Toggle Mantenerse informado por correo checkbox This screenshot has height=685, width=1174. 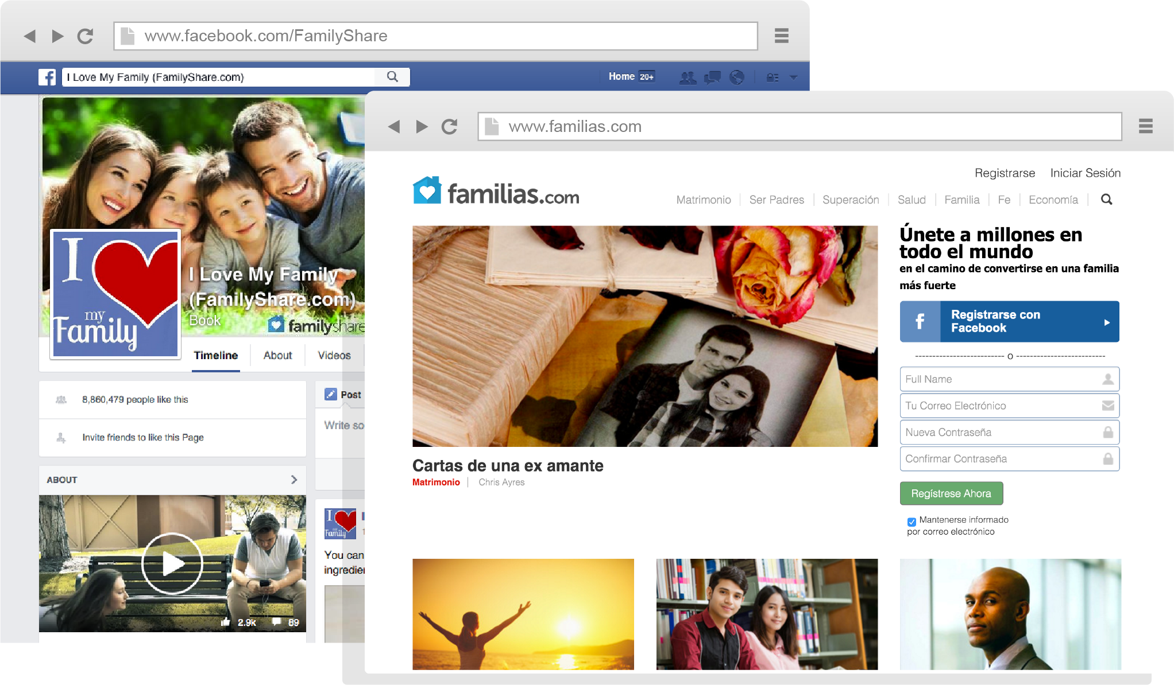tap(912, 521)
